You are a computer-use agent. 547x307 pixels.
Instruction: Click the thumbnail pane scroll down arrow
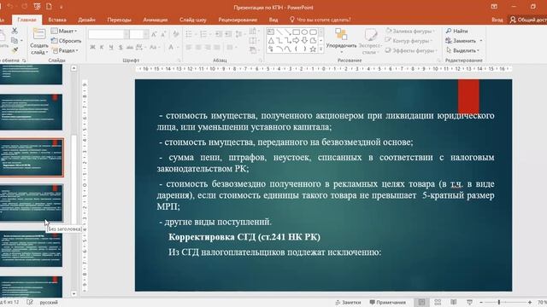74,293
